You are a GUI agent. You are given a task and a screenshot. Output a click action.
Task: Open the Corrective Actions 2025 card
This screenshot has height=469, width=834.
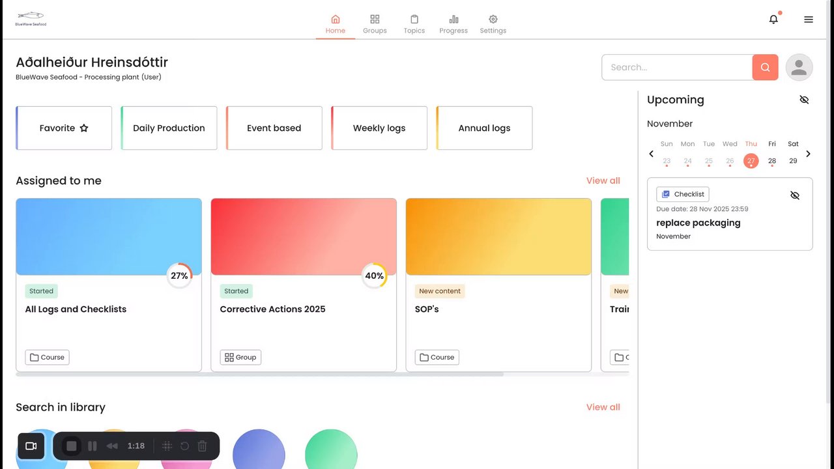304,285
